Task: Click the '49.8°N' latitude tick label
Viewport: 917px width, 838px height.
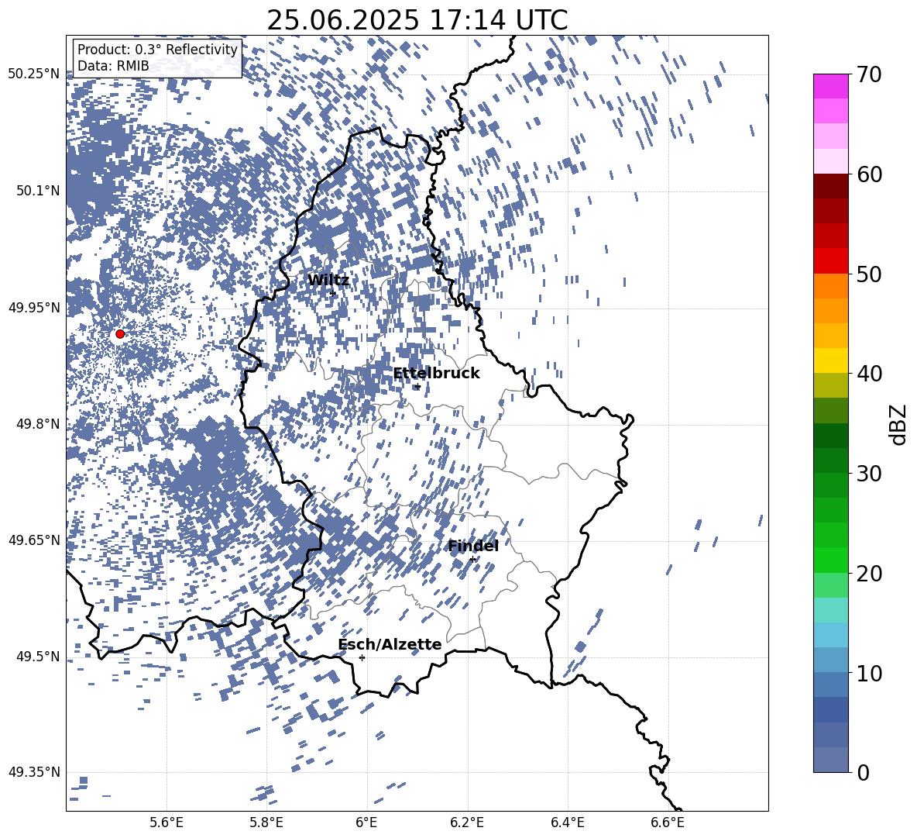Action: (x=38, y=424)
